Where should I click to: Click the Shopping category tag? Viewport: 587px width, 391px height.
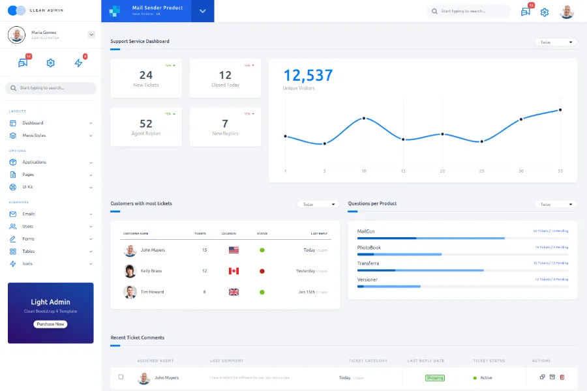point(434,378)
